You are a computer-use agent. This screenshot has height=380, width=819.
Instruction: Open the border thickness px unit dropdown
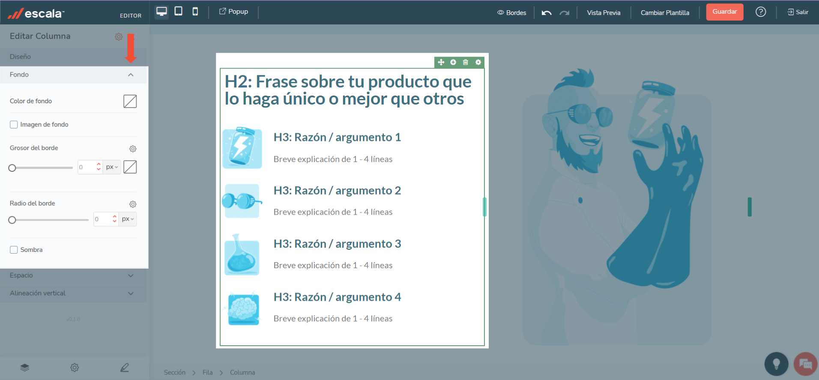pos(112,167)
